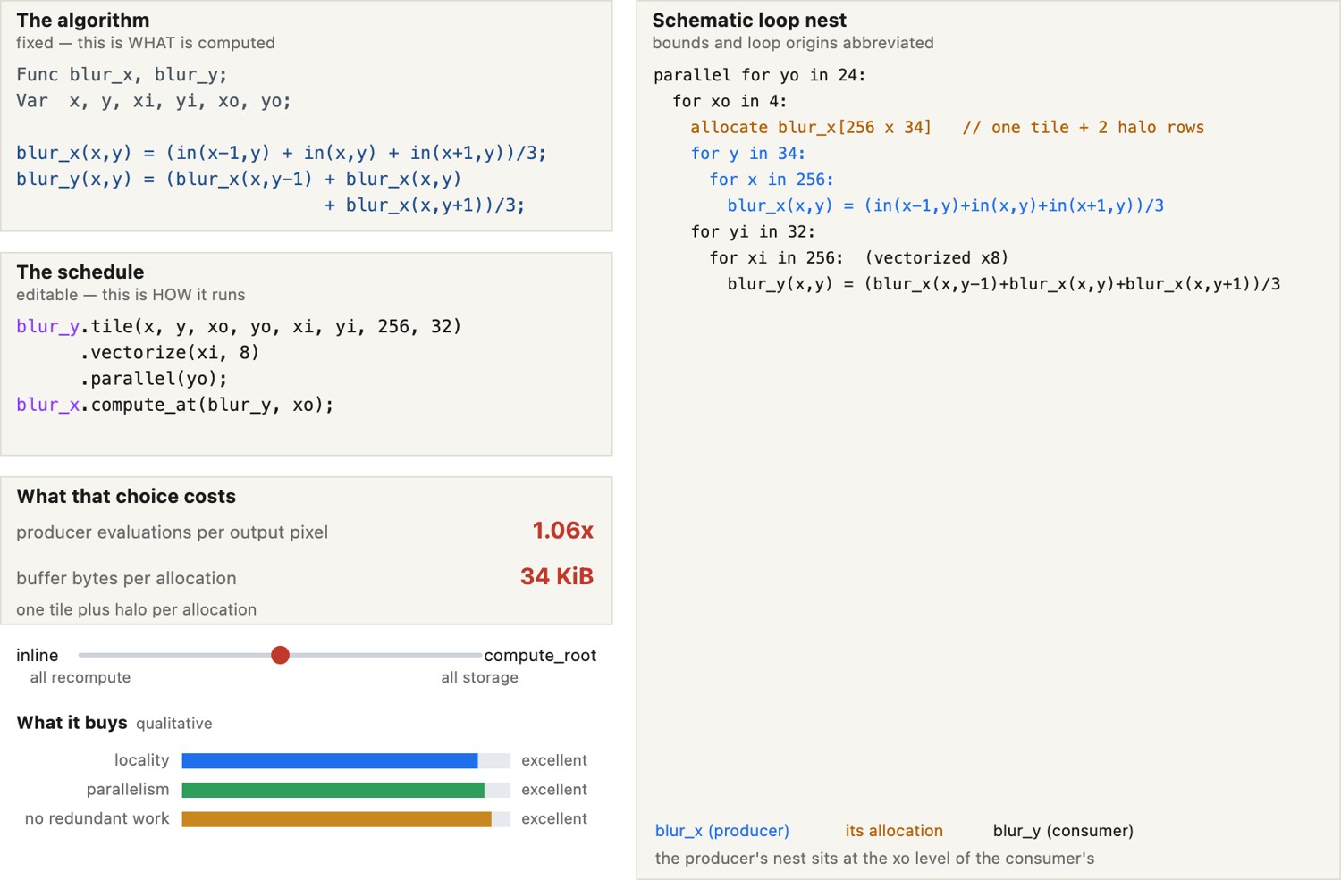
Task: Click the "Var x, y, xi, yi, xo, yo;" line
Action: [154, 100]
